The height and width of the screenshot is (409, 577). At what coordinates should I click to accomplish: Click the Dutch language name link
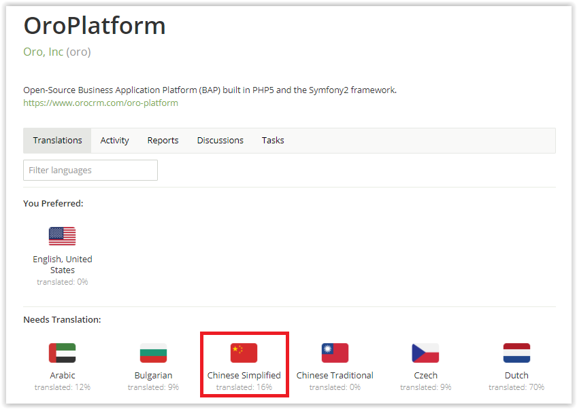click(x=516, y=375)
